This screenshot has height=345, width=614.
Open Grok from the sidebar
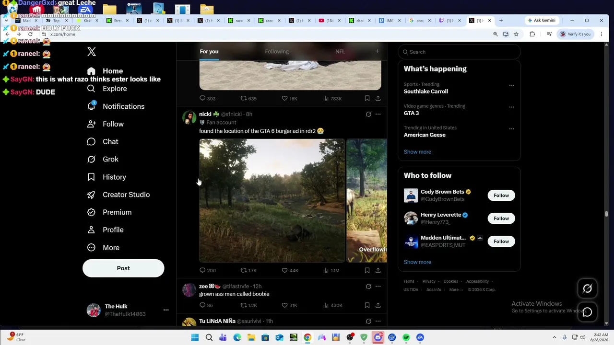point(103,159)
